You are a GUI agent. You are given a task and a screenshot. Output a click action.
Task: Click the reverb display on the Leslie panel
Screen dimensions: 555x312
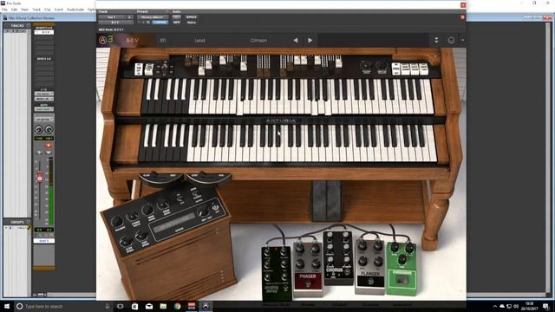[173, 223]
